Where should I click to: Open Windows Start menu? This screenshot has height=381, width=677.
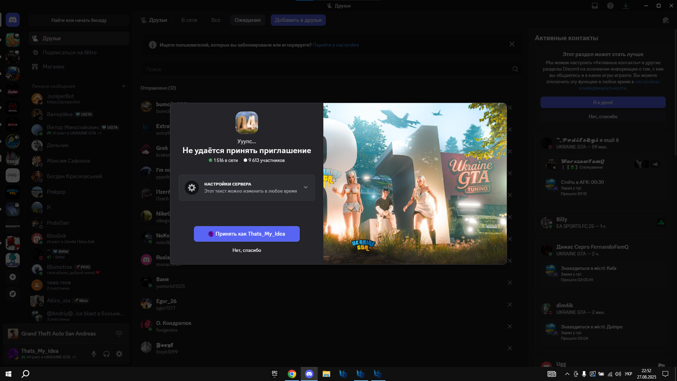pos(8,374)
